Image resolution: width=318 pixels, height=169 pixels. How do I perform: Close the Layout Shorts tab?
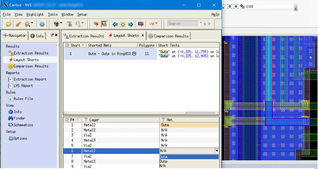pos(143,35)
